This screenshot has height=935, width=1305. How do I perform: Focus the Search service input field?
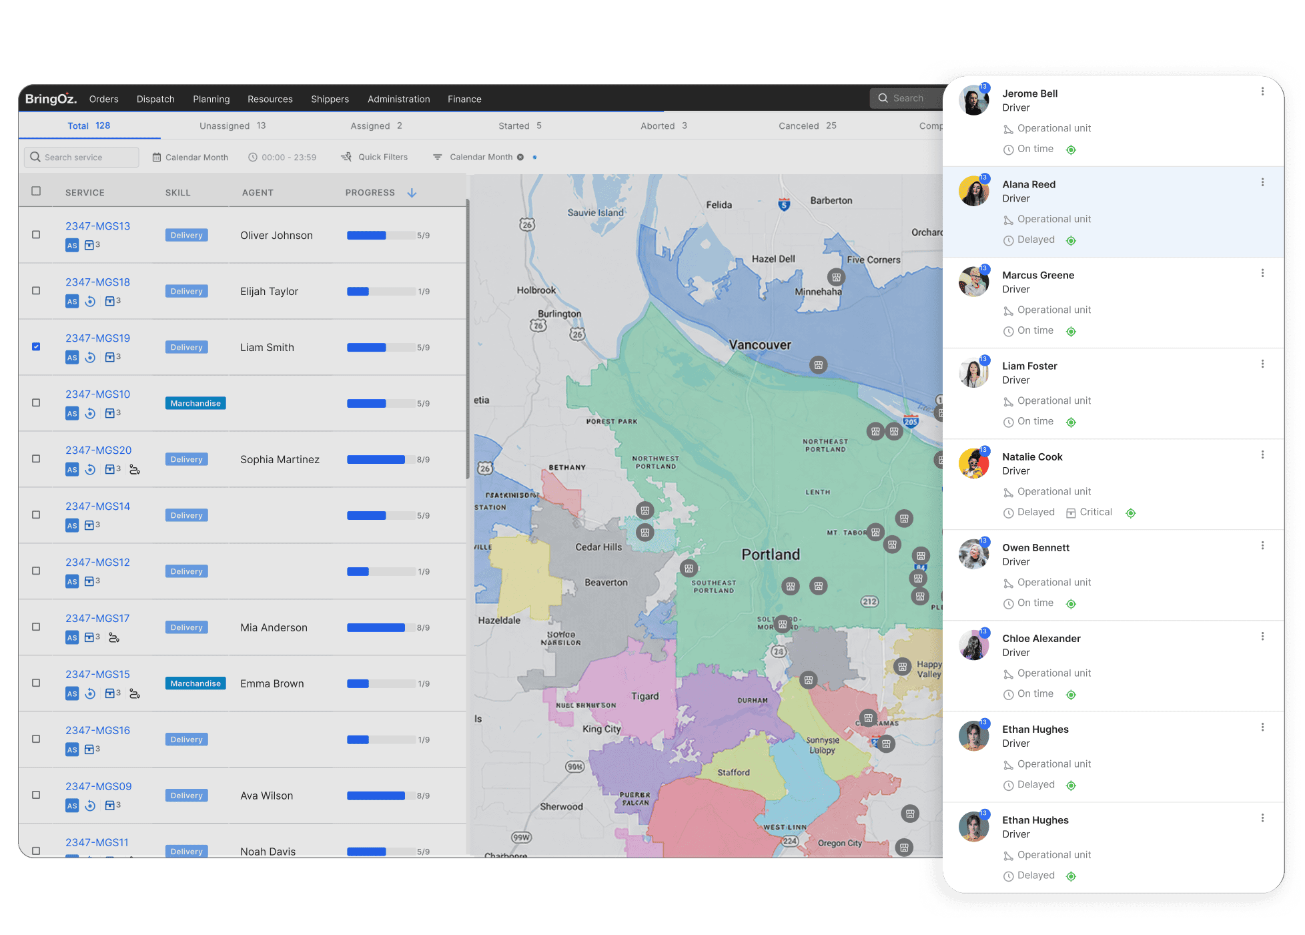[81, 157]
